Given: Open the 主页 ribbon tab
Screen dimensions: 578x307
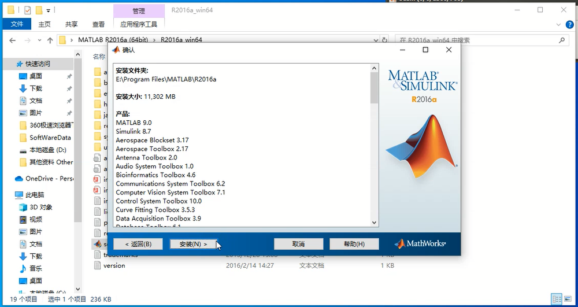Looking at the screenshot, I should (45, 24).
